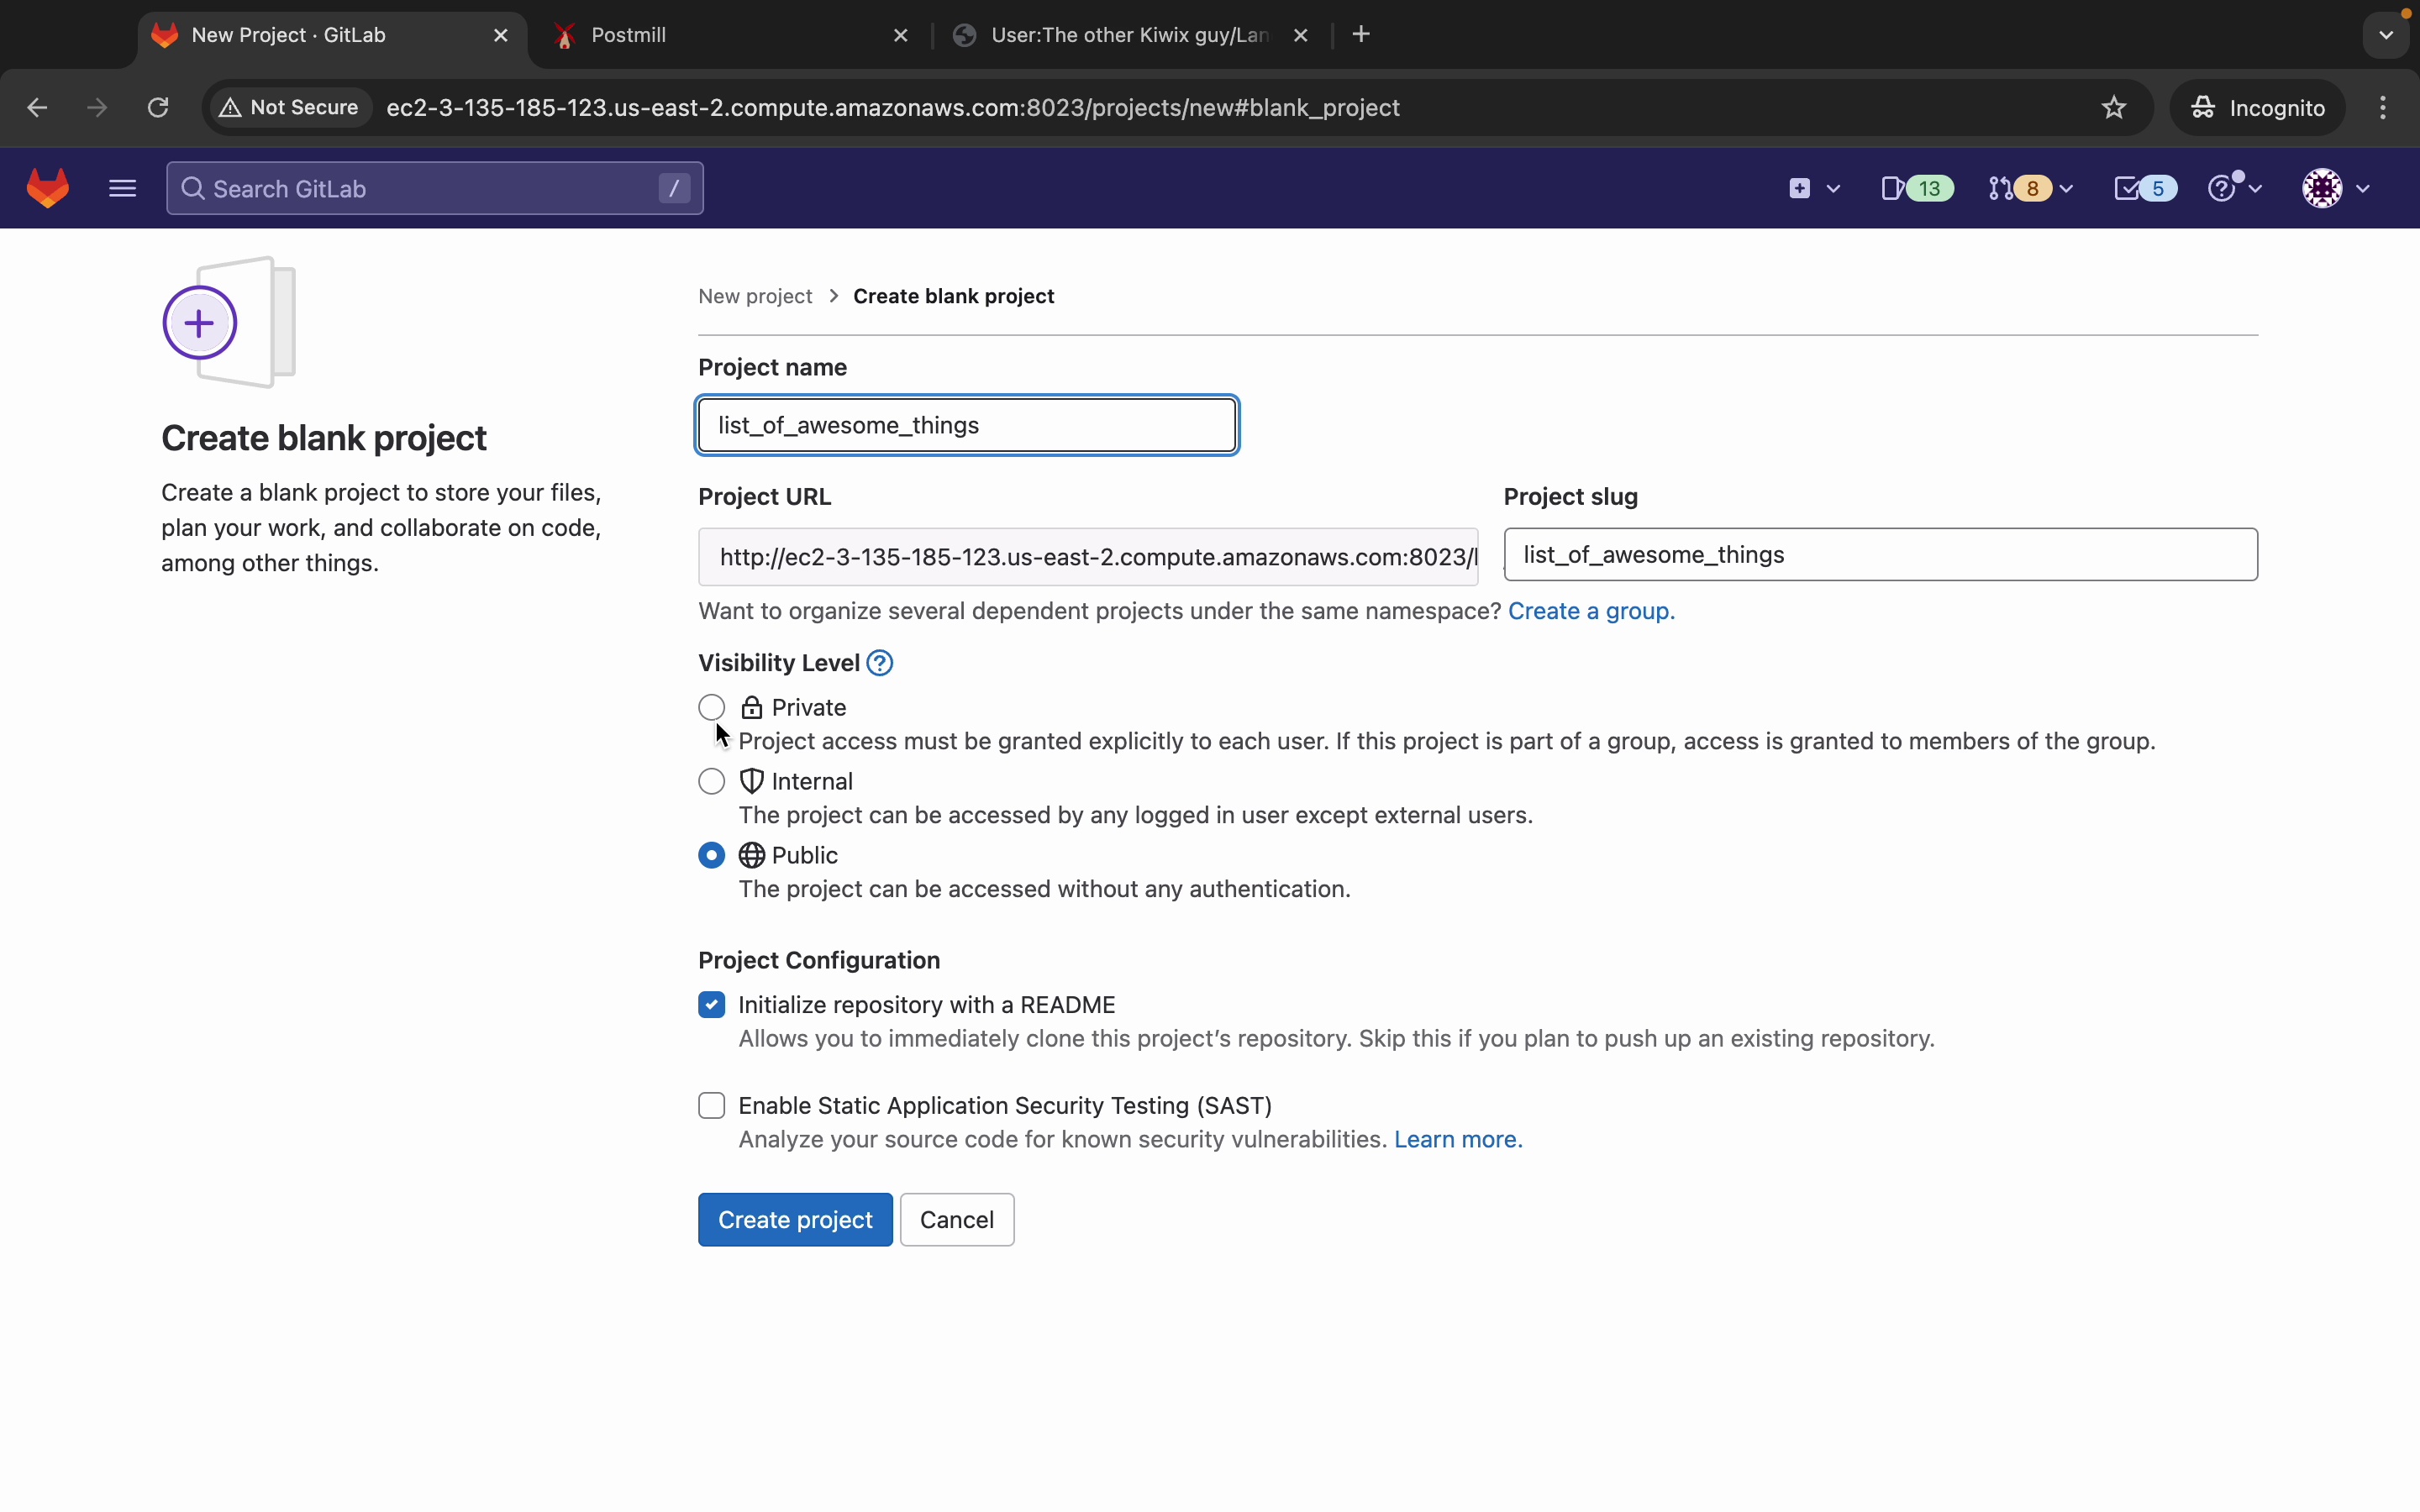Reload the page with browser refresh icon
The width and height of the screenshot is (2420, 1512).
[158, 107]
